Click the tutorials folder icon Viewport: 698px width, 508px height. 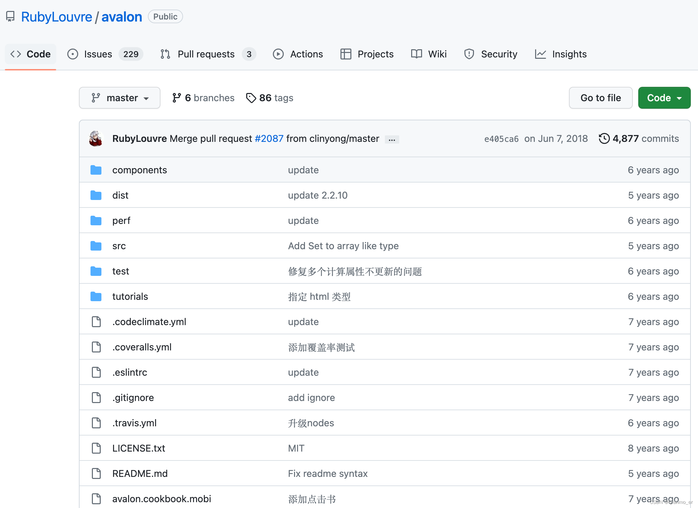click(x=96, y=296)
